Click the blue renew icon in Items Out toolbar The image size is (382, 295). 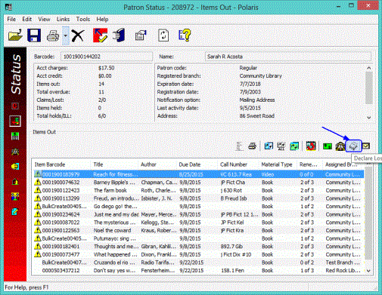pos(269,146)
